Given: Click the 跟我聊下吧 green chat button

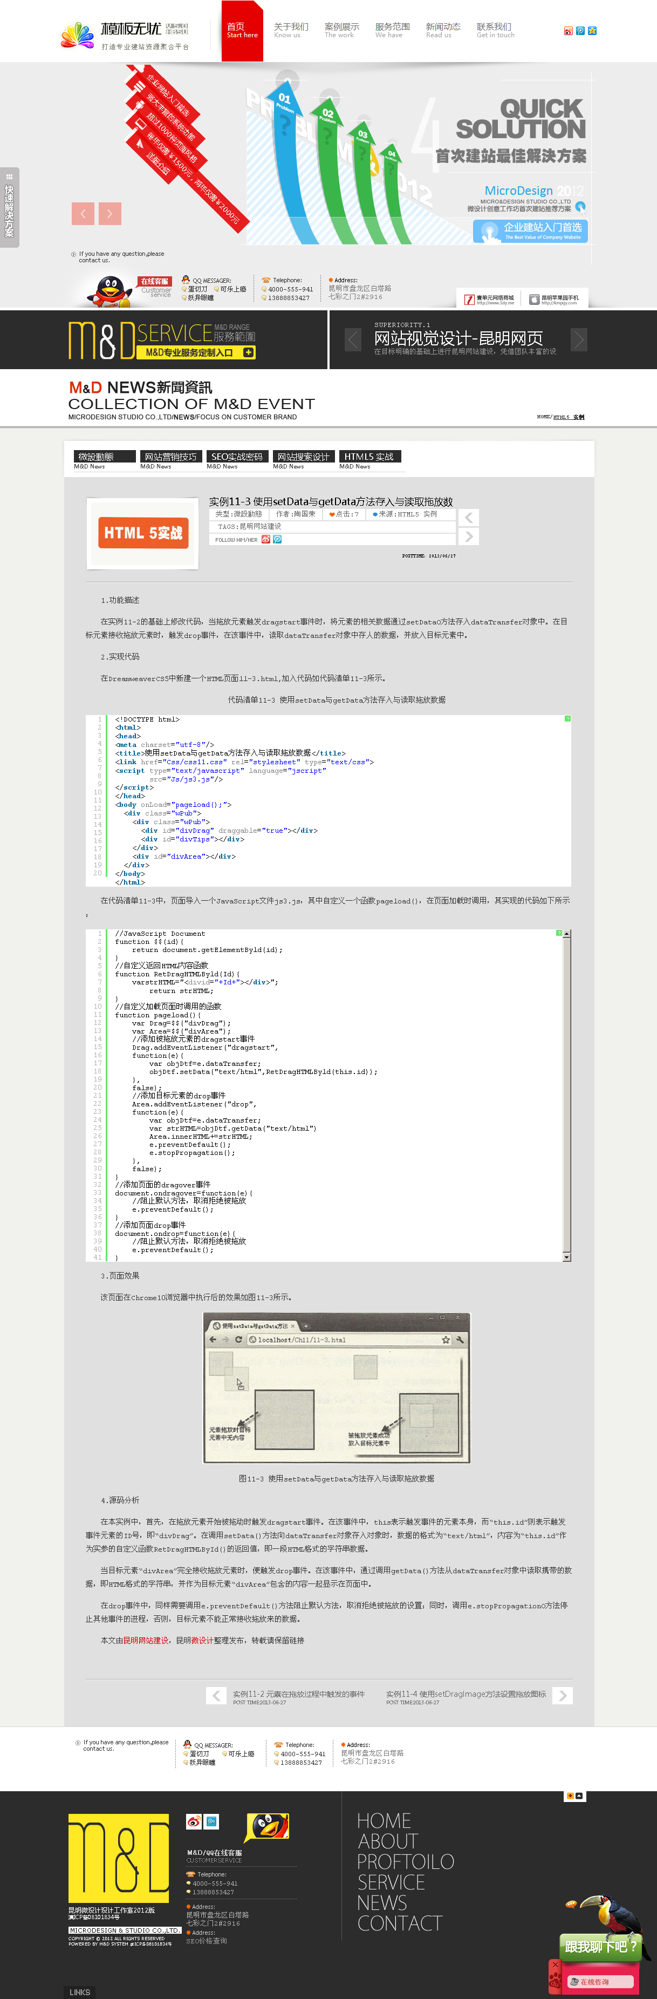Looking at the screenshot, I should (x=600, y=1946).
